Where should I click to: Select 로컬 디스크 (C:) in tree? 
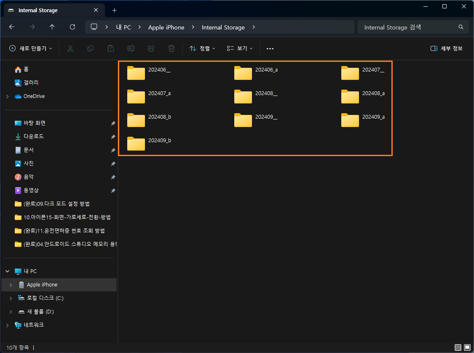click(41, 298)
